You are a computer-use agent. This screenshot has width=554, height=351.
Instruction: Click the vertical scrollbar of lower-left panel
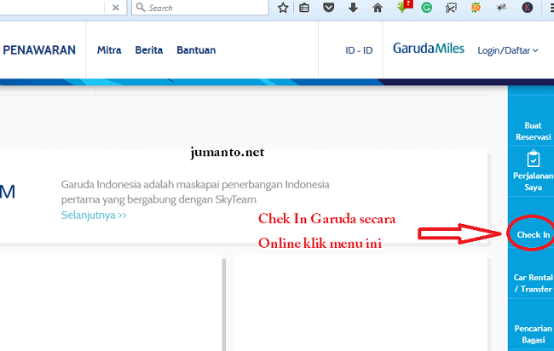[223, 304]
